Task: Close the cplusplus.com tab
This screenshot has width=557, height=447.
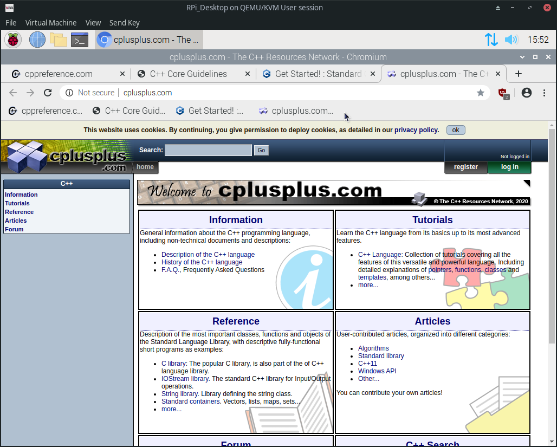Action: (x=498, y=74)
